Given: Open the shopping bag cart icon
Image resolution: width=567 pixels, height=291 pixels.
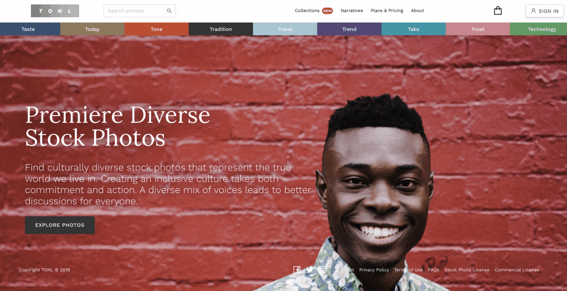Looking at the screenshot, I should click(498, 11).
